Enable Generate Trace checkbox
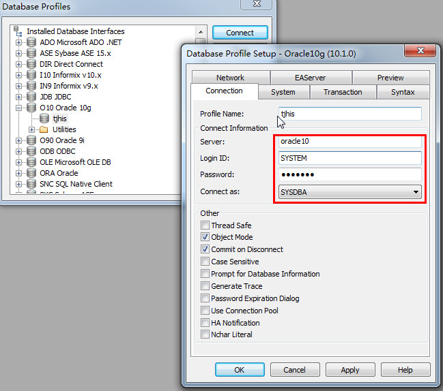Image resolution: width=443 pixels, height=391 pixels. [205, 286]
